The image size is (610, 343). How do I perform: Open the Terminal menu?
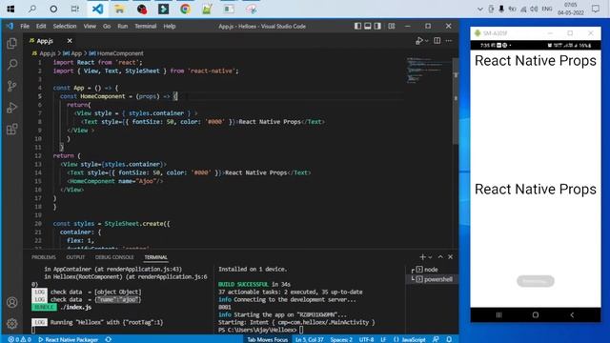[x=146, y=26]
